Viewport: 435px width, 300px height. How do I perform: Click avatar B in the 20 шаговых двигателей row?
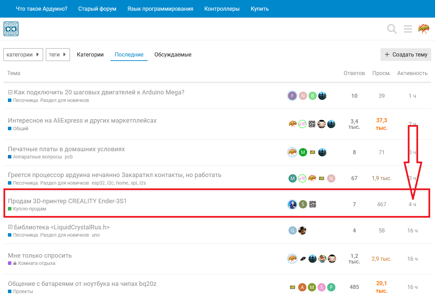(x=312, y=96)
